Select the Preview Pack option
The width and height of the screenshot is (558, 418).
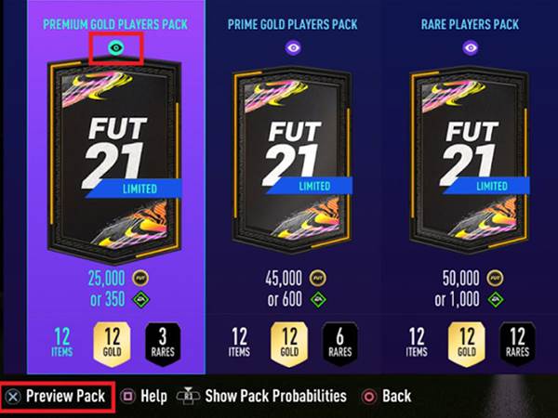pyautogui.click(x=65, y=396)
